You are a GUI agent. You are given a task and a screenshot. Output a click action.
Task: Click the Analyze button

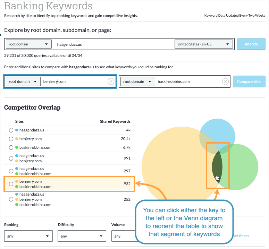click(x=251, y=44)
